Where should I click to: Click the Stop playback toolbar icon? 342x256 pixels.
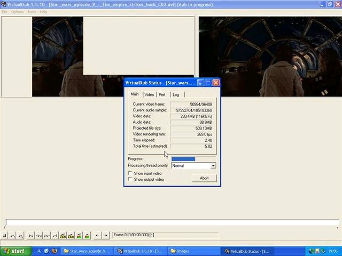coord(4,236)
